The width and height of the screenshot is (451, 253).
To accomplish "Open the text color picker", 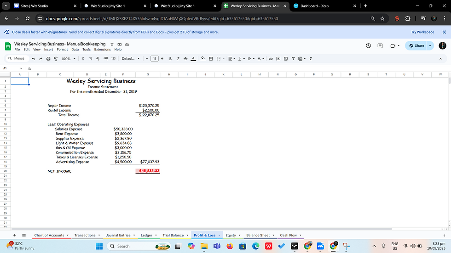I will click(193, 58).
